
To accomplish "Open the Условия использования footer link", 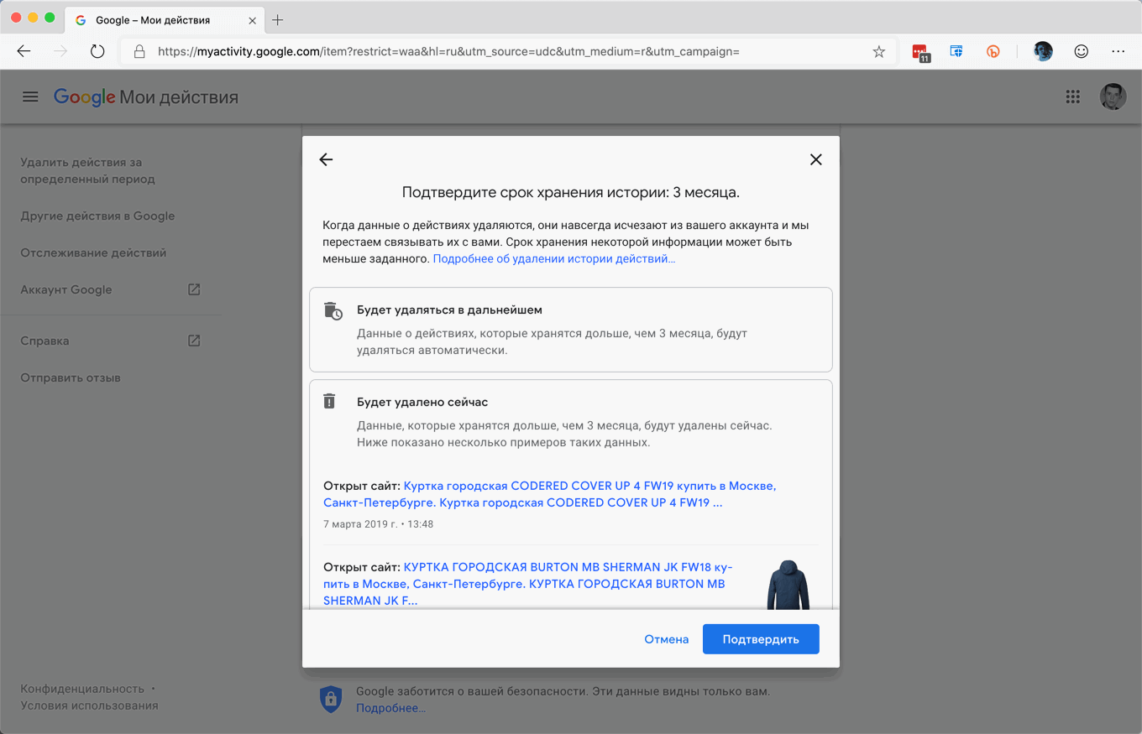I will pos(89,705).
